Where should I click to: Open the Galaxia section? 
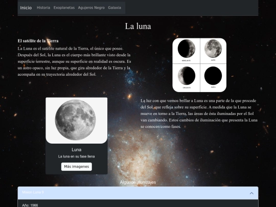tap(114, 8)
